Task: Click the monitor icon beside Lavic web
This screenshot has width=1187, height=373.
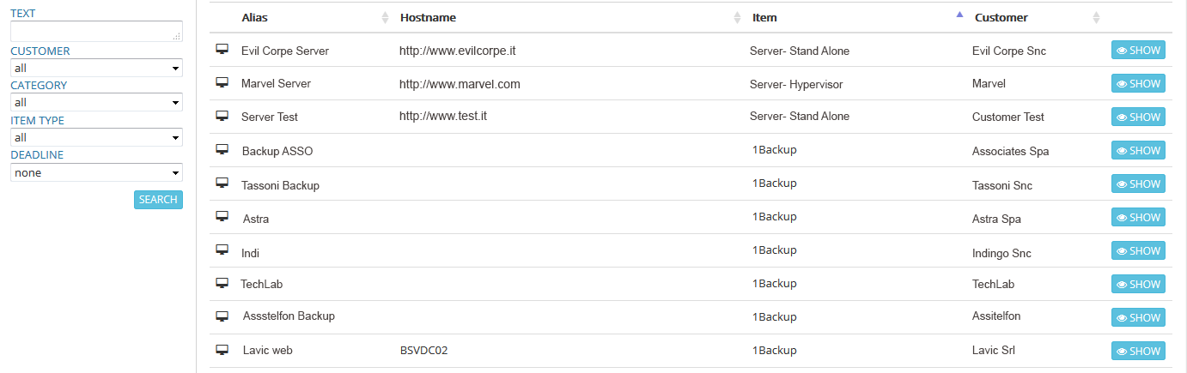Action: tap(222, 350)
